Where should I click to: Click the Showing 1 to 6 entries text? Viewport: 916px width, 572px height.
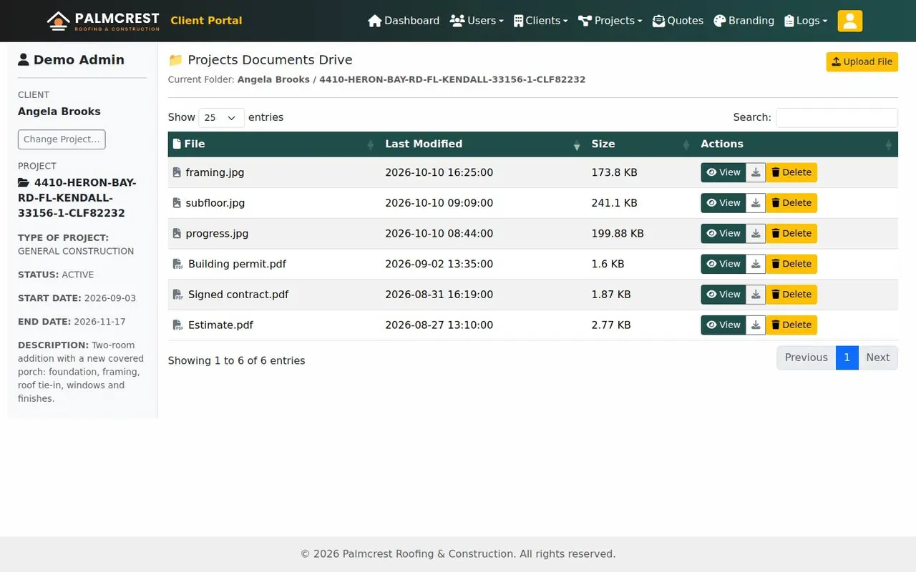click(x=236, y=360)
